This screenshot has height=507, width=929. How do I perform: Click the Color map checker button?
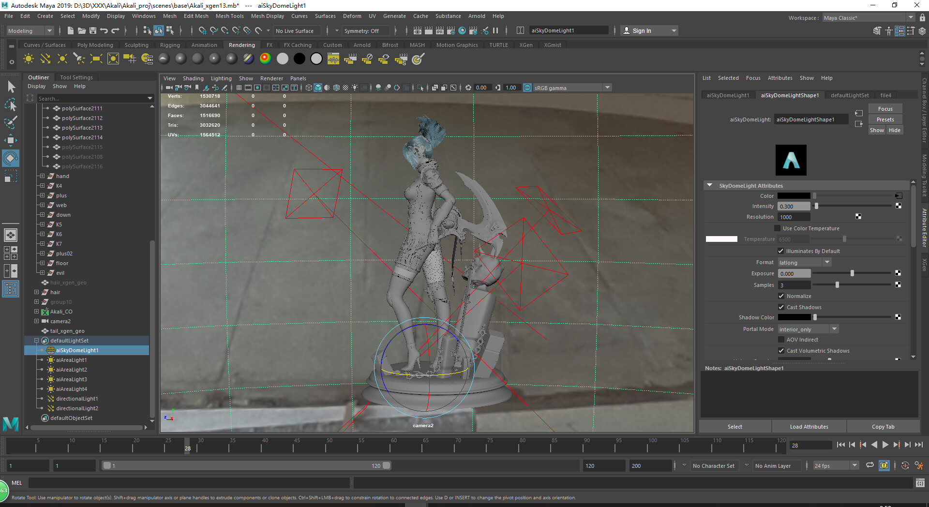[899, 196]
